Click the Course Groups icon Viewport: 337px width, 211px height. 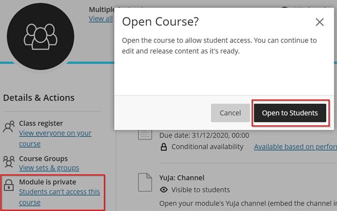click(x=8, y=161)
